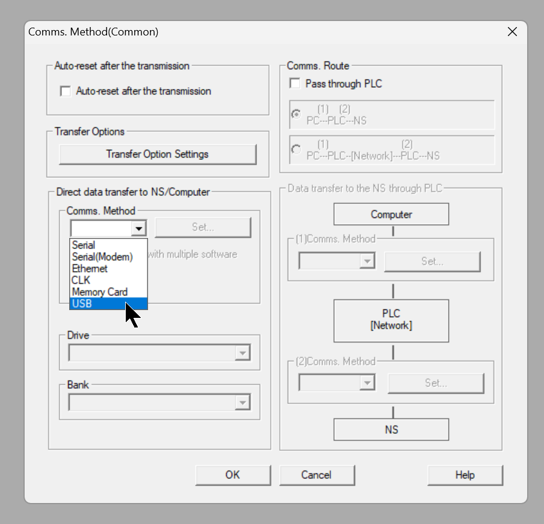Choose Memory Card from the list
Viewport: 544px width, 524px height.
(x=108, y=292)
